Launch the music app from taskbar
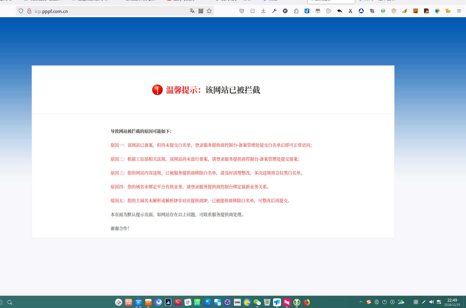The image size is (466, 308). (197, 302)
